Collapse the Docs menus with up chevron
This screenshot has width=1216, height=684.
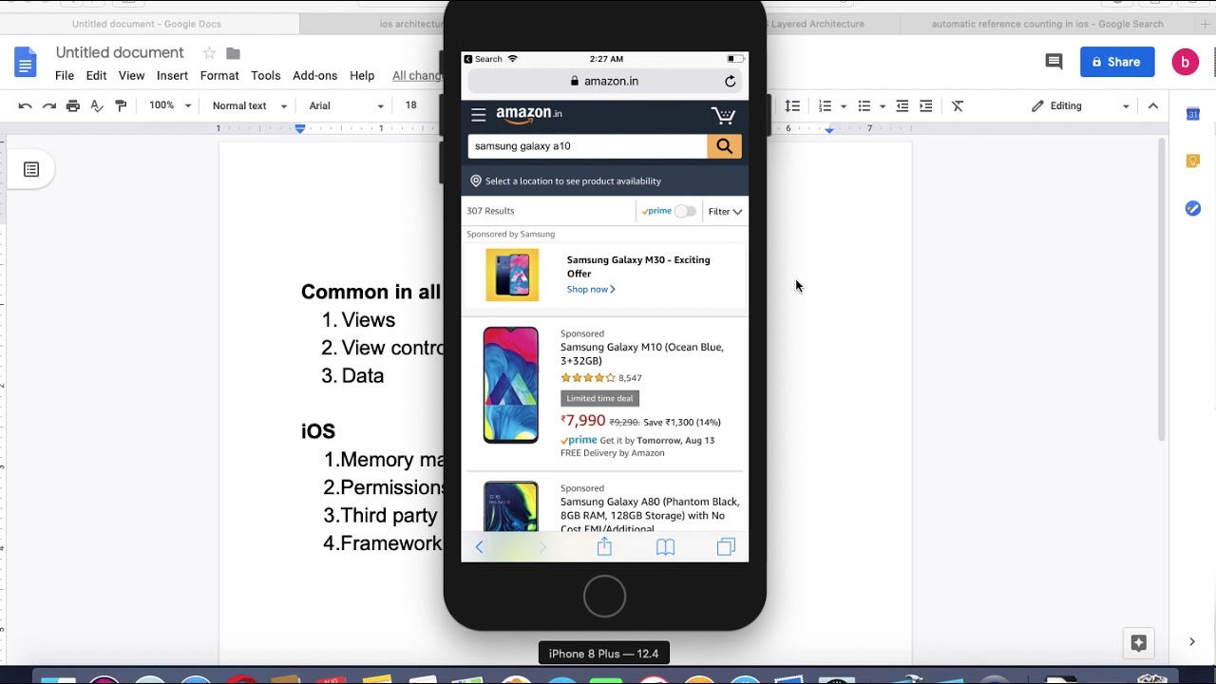coord(1153,105)
